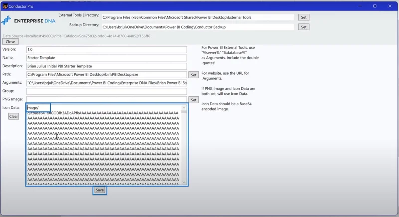Click into the empty PNG Image field
This screenshot has height=217, width=399.
tap(106, 99)
